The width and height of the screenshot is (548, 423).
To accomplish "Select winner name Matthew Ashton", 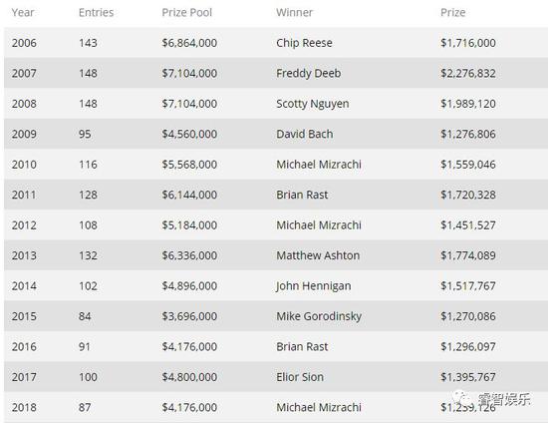I will (318, 255).
